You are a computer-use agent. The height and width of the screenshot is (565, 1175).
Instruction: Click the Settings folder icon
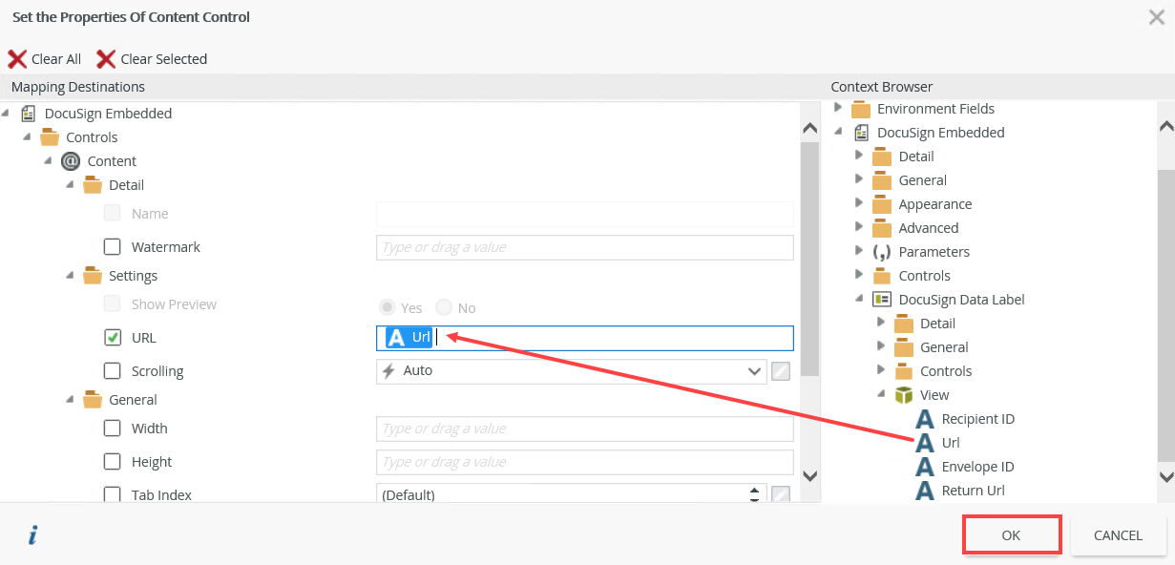tap(93, 276)
